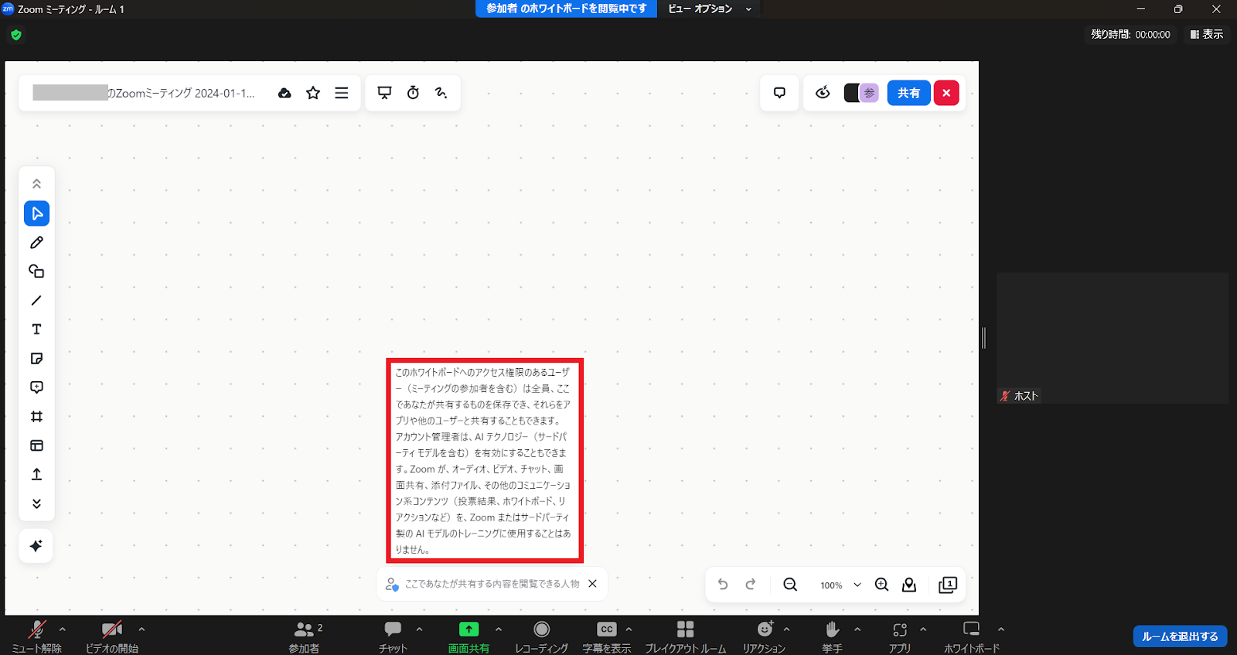Viewport: 1237px width, 655px height.
Task: Click 残り時間 remaining time indicator
Action: pyautogui.click(x=1130, y=34)
